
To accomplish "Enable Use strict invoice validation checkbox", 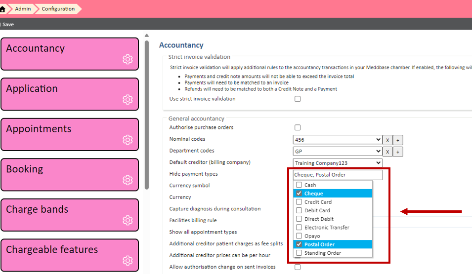I will 298,99.
